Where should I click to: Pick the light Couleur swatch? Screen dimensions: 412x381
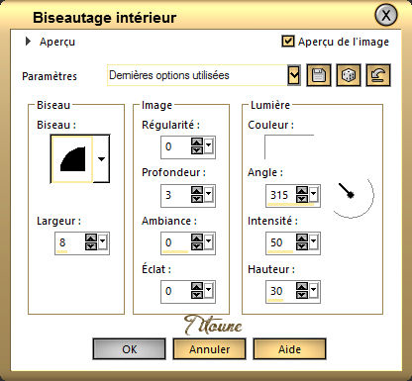289,146
